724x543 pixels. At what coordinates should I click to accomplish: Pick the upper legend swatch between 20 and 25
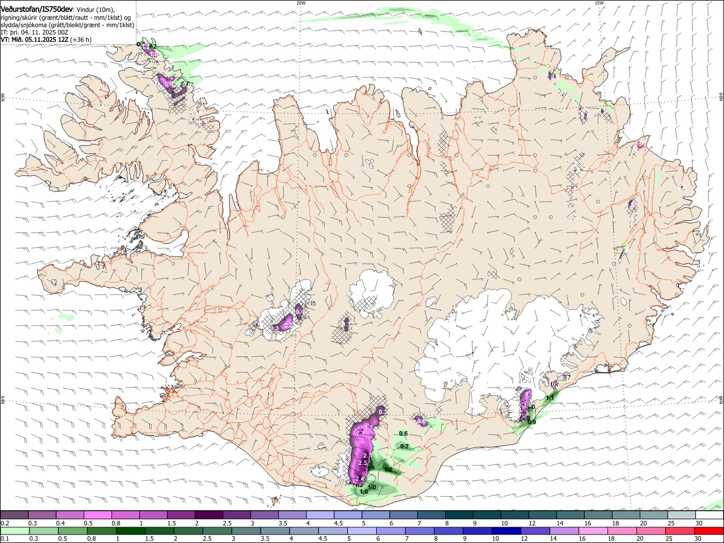[654, 515]
